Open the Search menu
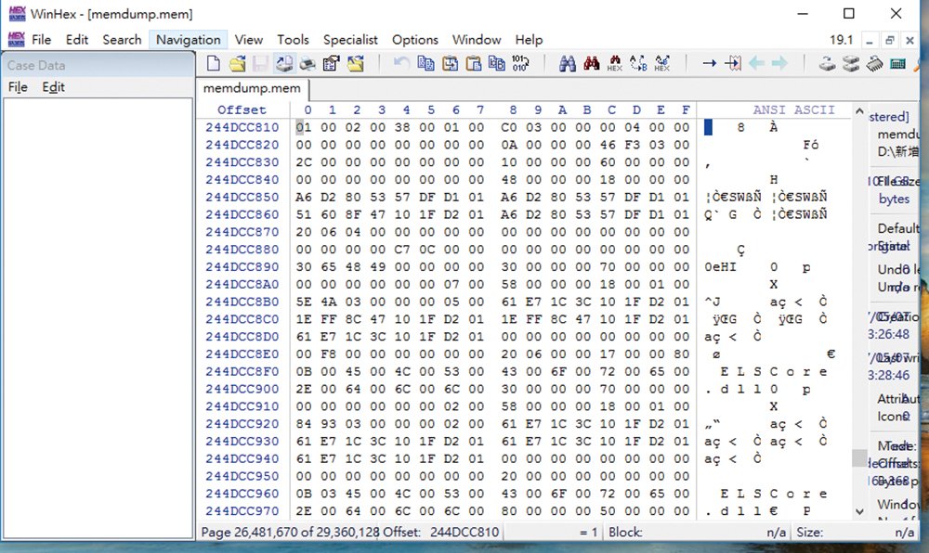This screenshot has width=929, height=553. click(122, 40)
